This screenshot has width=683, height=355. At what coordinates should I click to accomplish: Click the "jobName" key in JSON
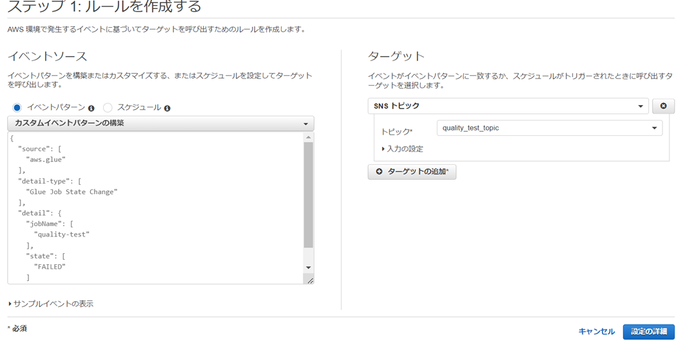click(x=44, y=224)
